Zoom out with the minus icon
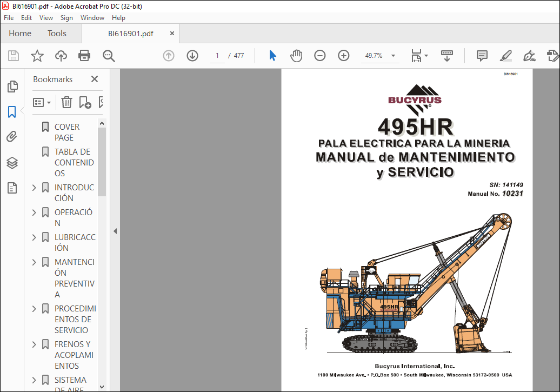This screenshot has height=392, width=560. (320, 56)
